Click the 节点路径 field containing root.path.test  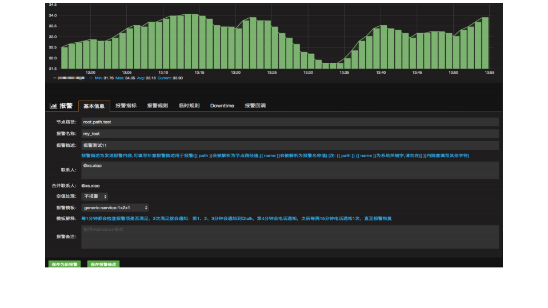[x=289, y=122]
